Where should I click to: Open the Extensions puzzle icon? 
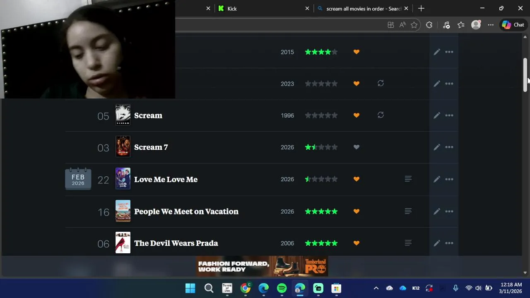429,25
